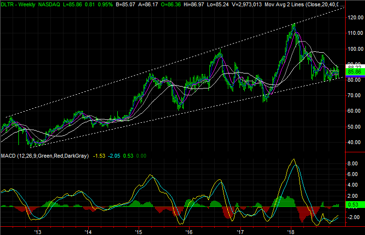Click the V=2,973,013 volume value
365x235 pixels.
click(x=247, y=4)
